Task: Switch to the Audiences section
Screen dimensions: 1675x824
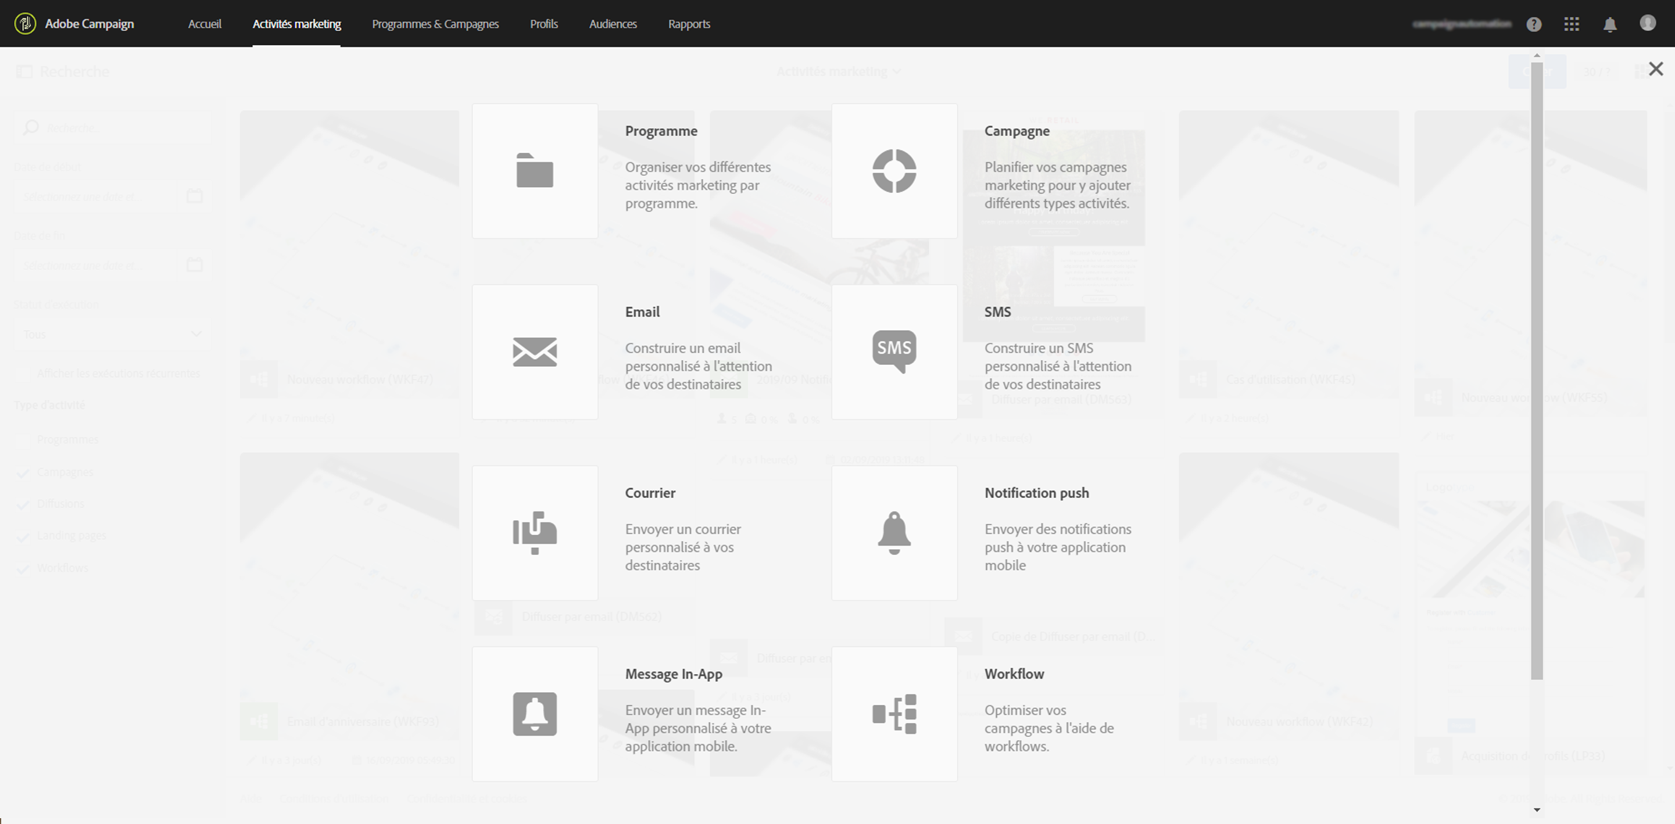Action: [x=613, y=24]
